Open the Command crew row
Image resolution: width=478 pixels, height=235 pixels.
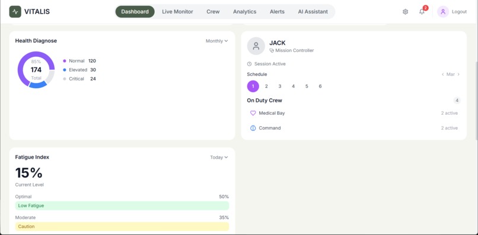[353, 128]
